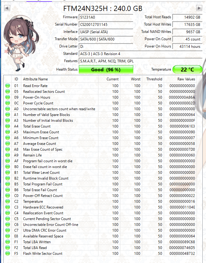The width and height of the screenshot is (206, 263).
Task: Click status icon of Total LBA Written row
Action: (8, 242)
